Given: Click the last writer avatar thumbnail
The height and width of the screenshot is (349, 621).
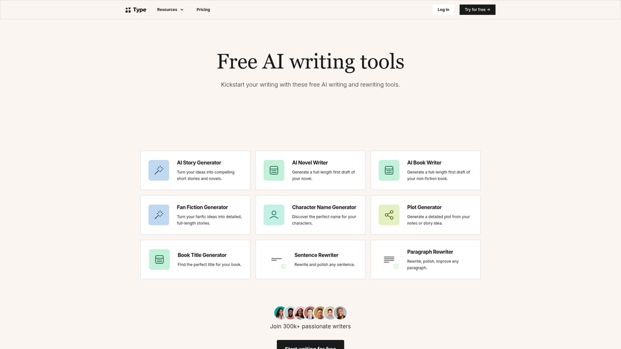Looking at the screenshot, I should pos(341,313).
